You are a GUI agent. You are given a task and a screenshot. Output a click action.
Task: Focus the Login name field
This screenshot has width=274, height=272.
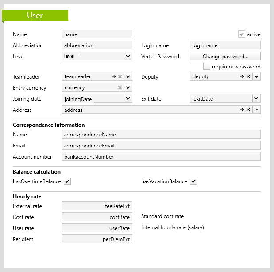(x=225, y=45)
